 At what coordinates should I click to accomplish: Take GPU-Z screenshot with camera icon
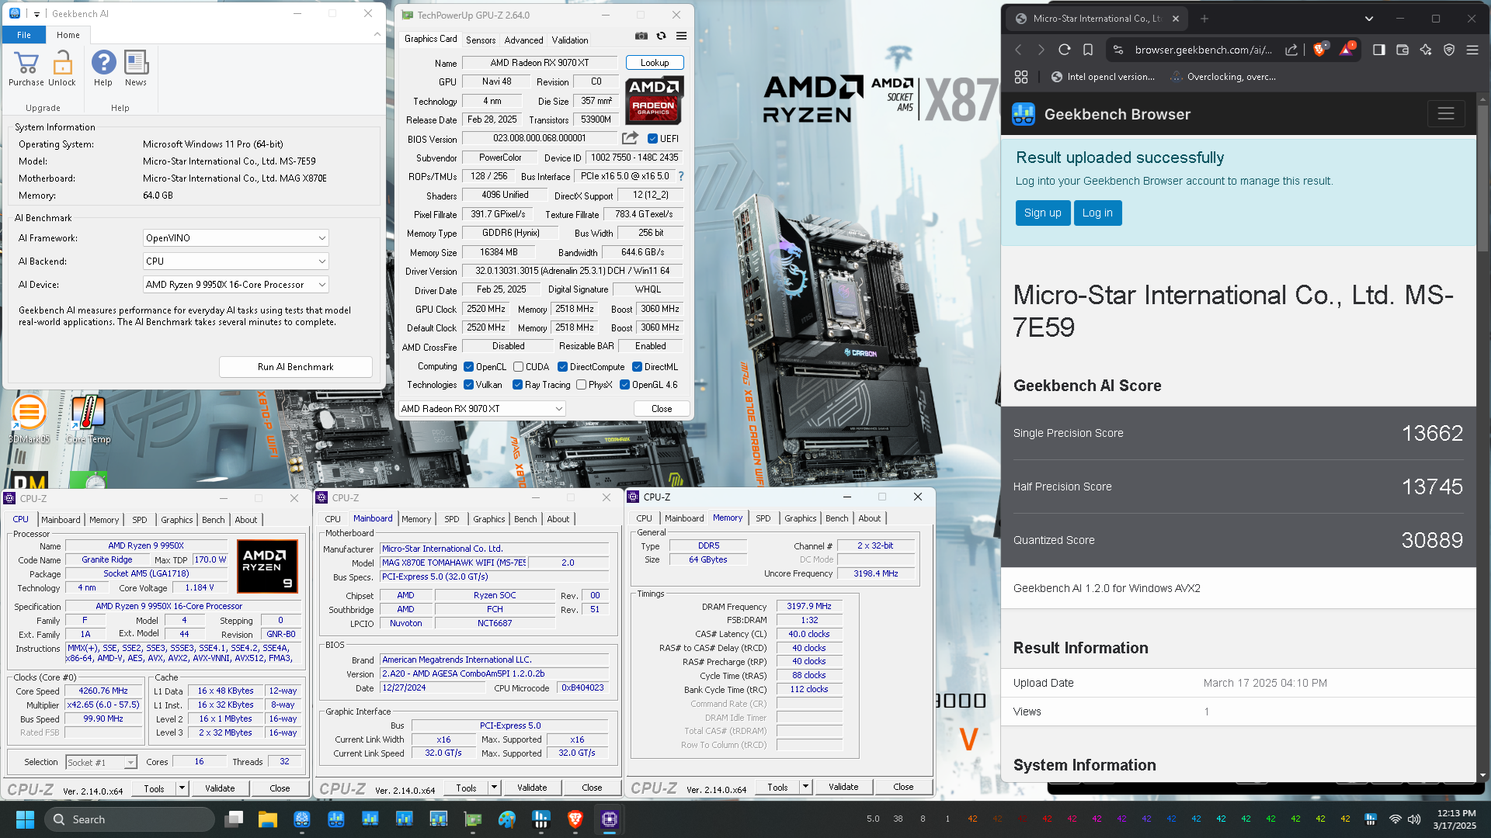641,36
